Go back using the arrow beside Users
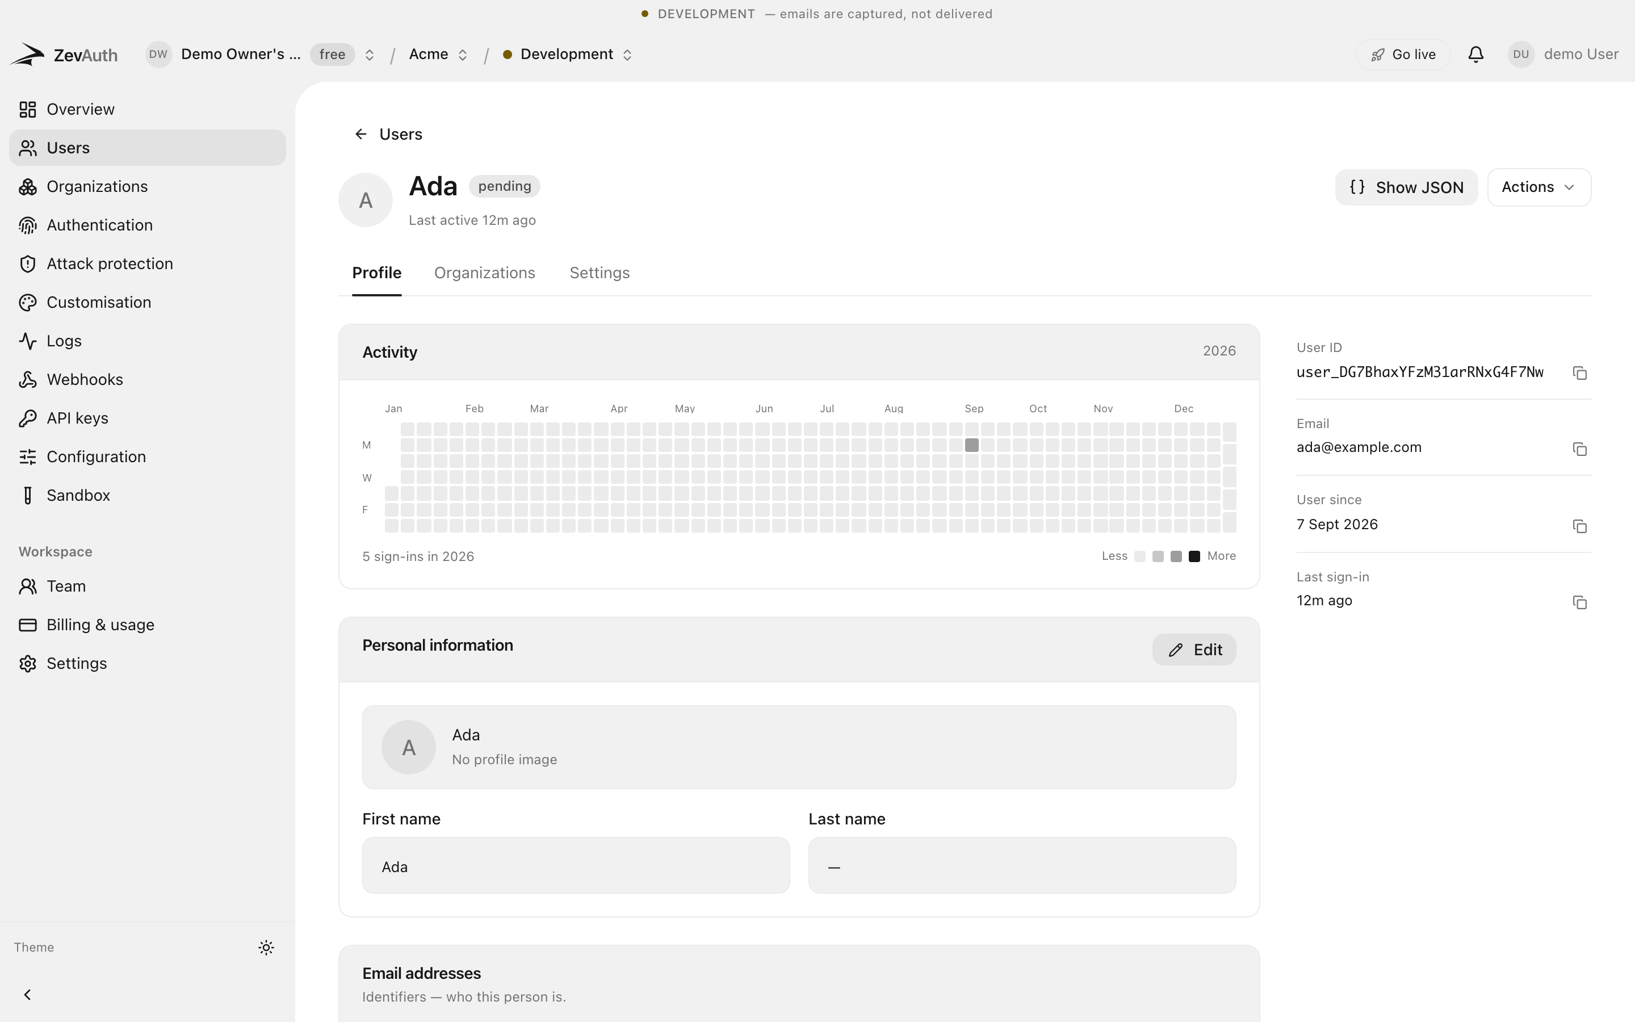This screenshot has width=1635, height=1022. point(361,134)
